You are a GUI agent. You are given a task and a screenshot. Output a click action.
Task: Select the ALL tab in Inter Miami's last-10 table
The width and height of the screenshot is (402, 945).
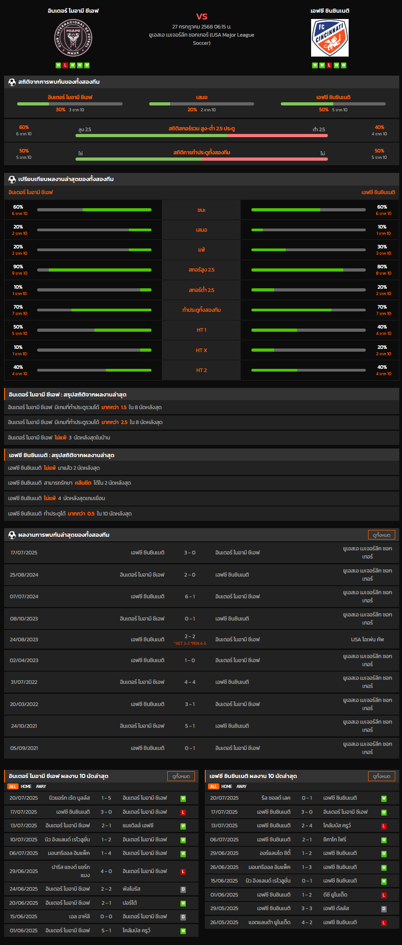(x=13, y=787)
